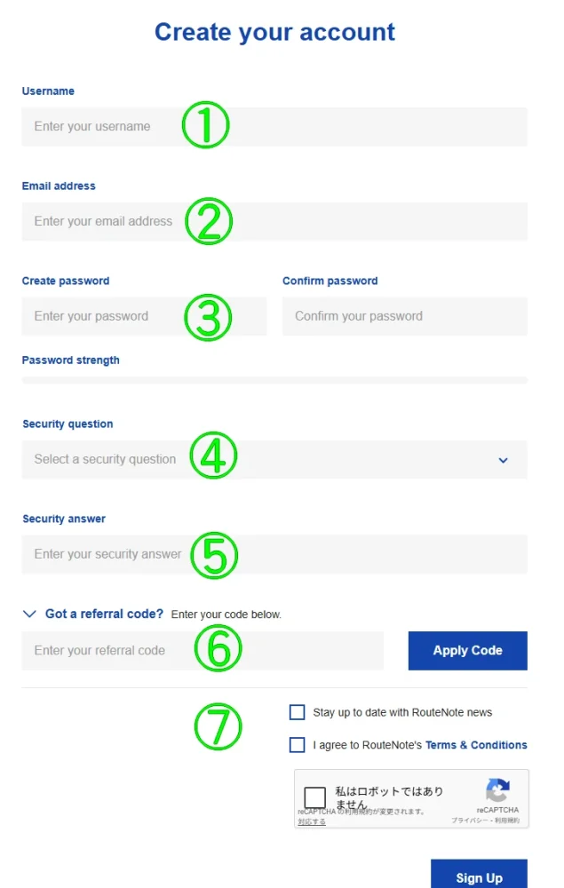
Task: Click the password strength bar
Action: tap(274, 380)
